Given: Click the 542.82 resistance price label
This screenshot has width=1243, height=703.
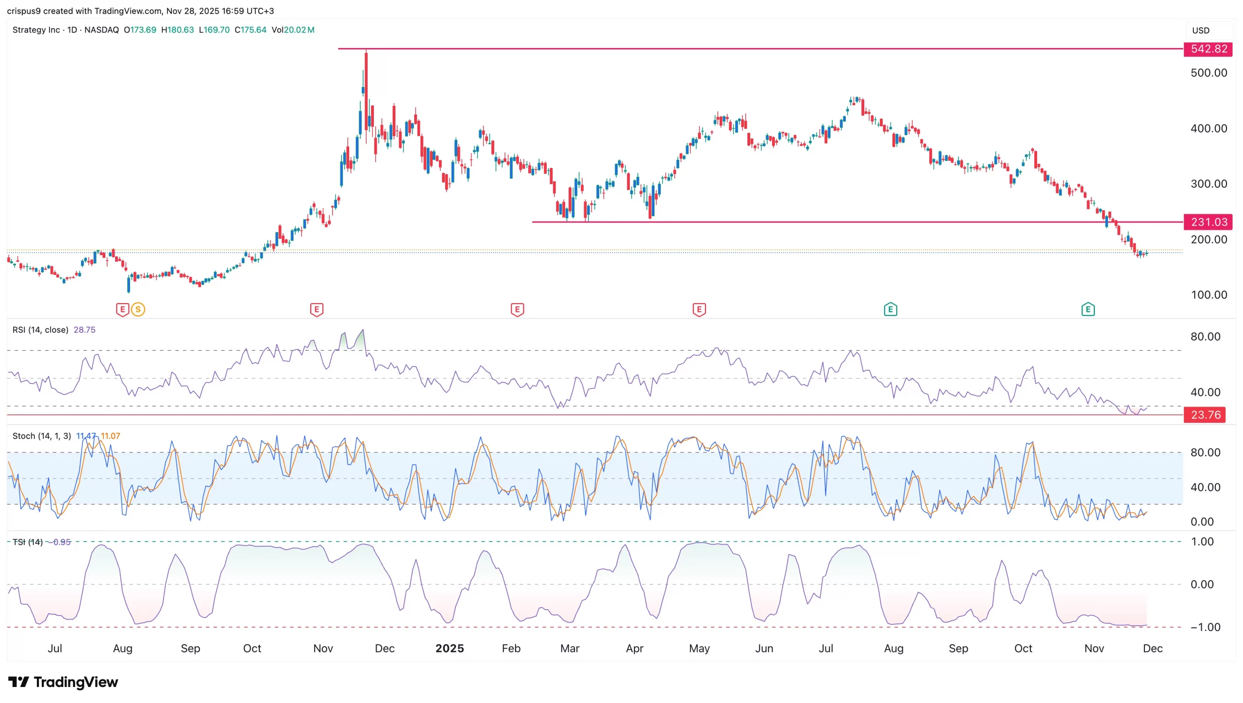Looking at the screenshot, I should (1208, 49).
